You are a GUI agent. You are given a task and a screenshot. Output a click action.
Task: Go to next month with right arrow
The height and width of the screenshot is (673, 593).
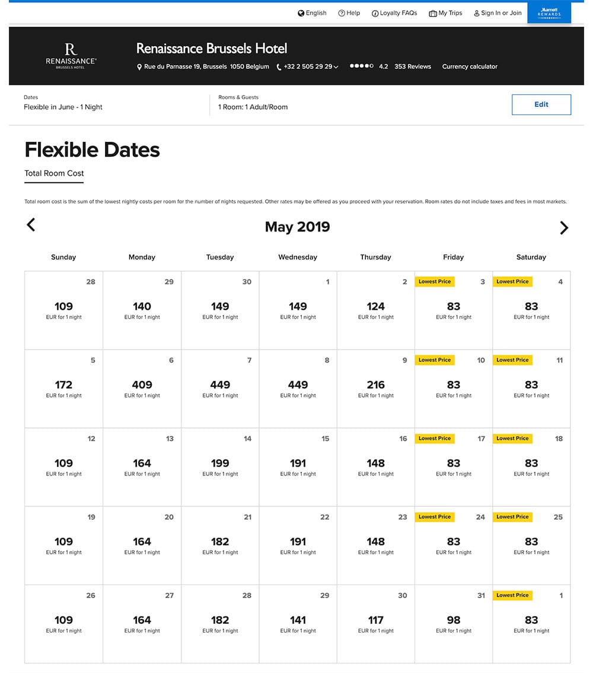point(564,227)
